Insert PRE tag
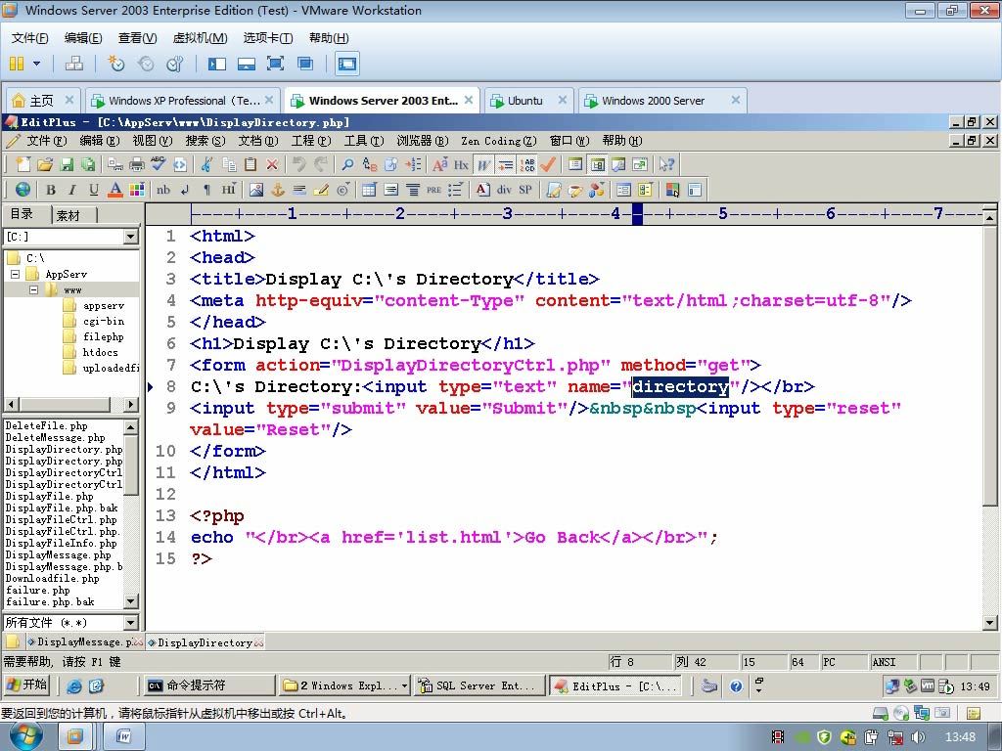 coord(433,190)
